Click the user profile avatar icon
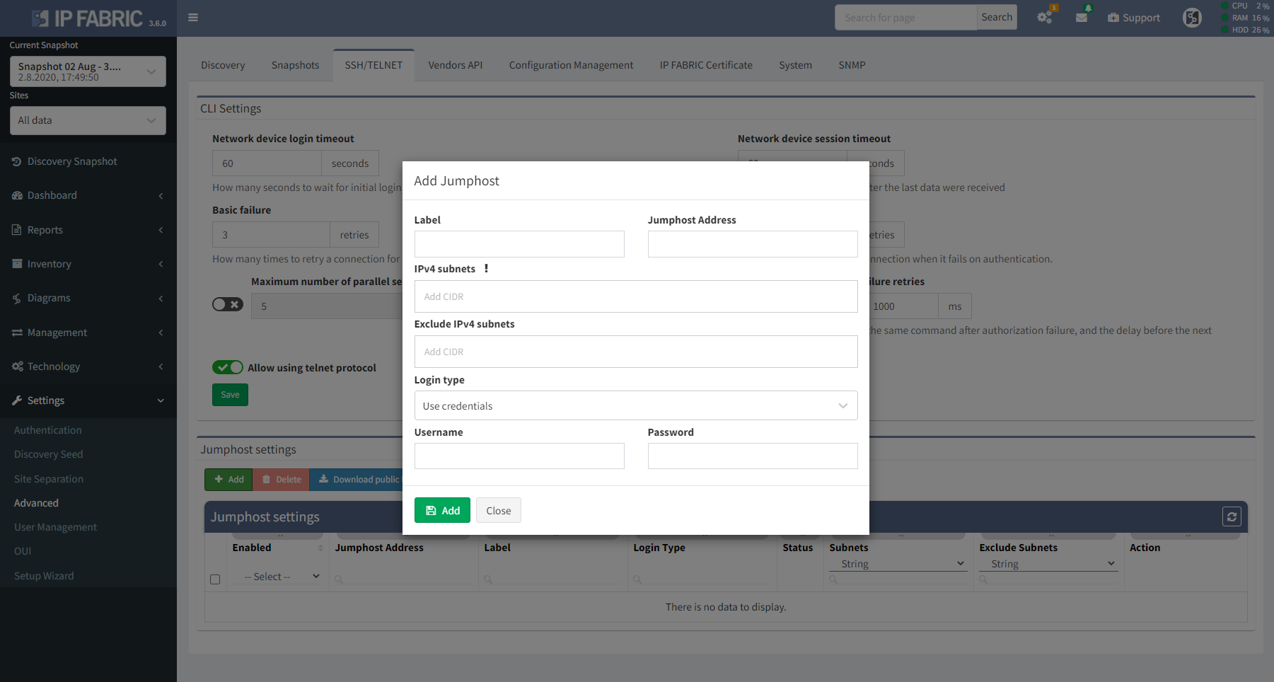Image resolution: width=1274 pixels, height=682 pixels. (1192, 18)
